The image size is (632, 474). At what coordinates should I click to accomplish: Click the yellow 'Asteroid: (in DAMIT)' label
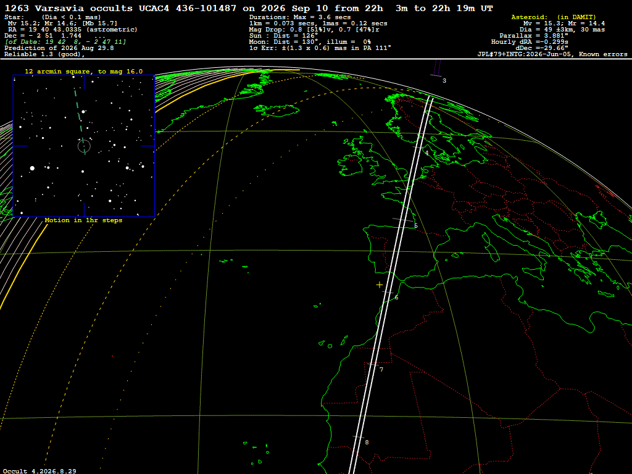point(554,17)
